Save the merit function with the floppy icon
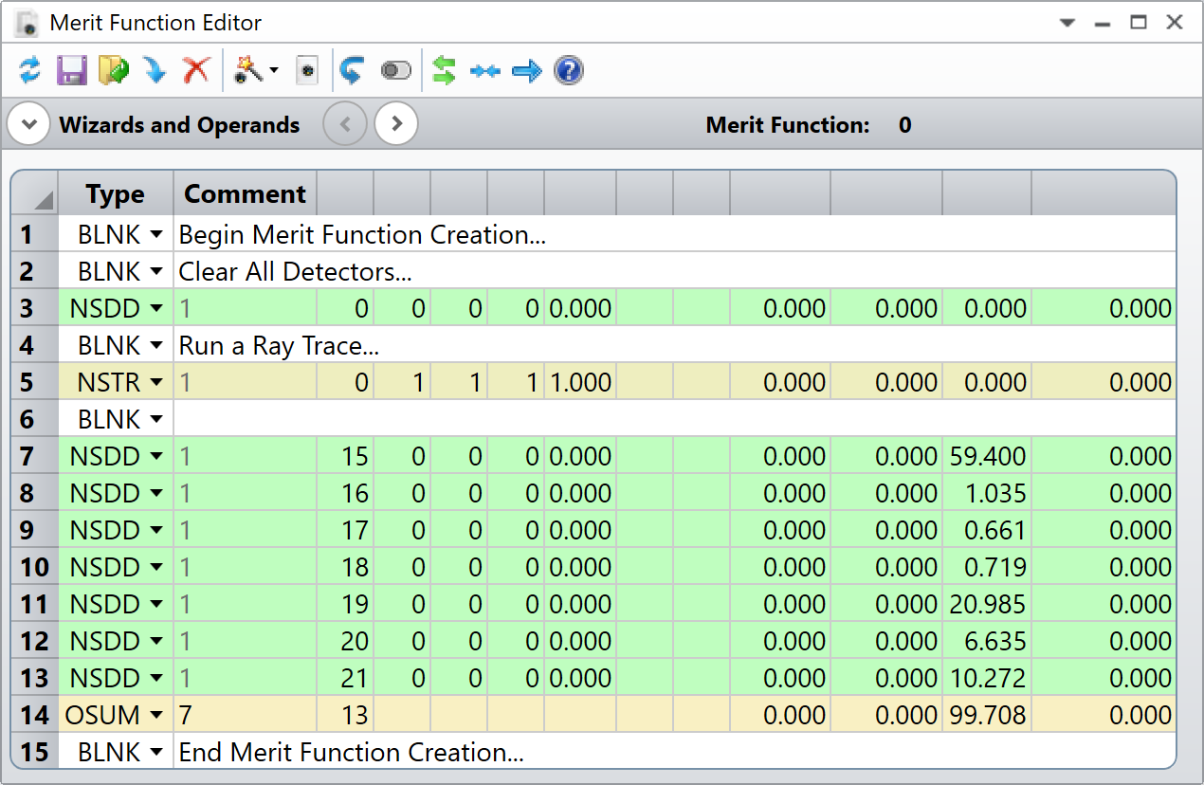 [72, 70]
